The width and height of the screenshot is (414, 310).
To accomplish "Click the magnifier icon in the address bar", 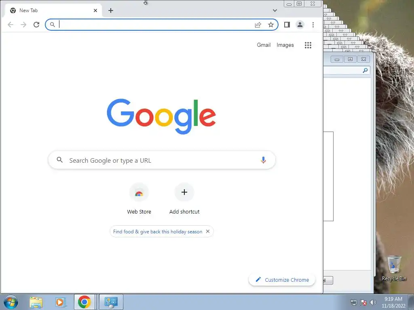I will 53,25.
